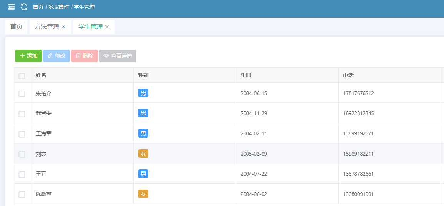Open the 方法管理 tab
This screenshot has height=206, width=444.
[47, 27]
